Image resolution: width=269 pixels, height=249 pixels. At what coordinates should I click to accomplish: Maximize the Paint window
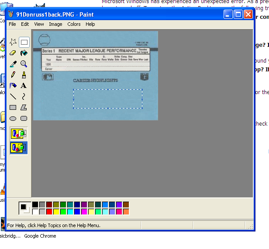238,14
